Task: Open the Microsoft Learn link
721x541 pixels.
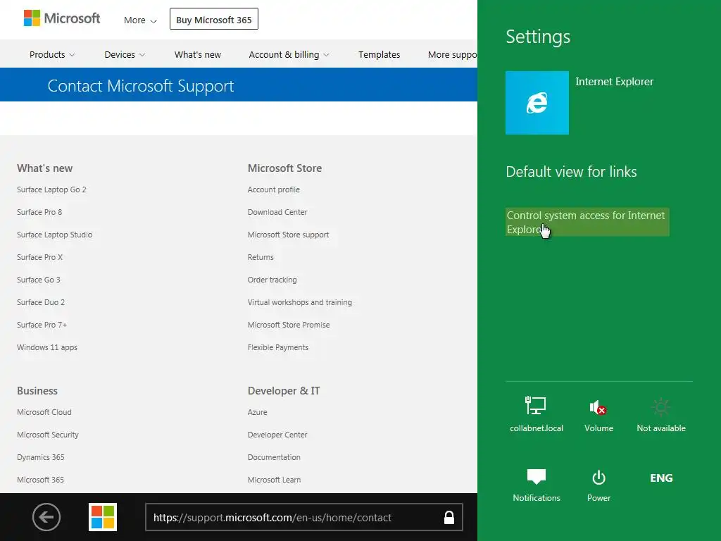Action: click(x=274, y=480)
